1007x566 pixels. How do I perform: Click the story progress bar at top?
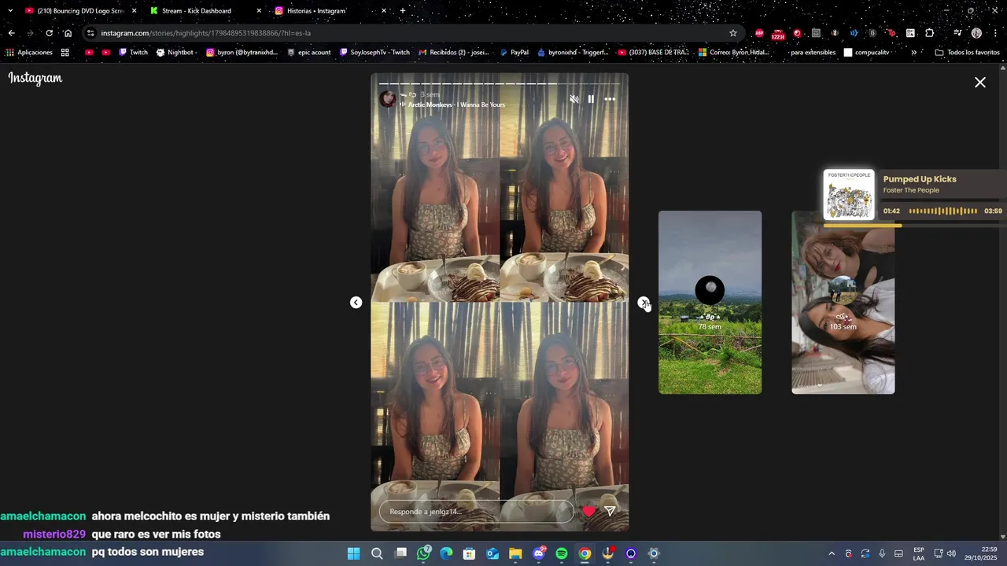(500, 83)
